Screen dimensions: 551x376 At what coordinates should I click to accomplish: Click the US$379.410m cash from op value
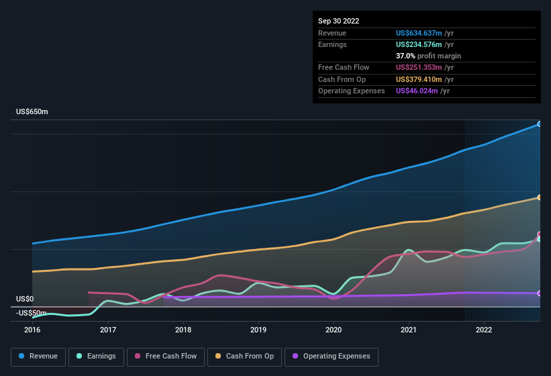tap(419, 79)
